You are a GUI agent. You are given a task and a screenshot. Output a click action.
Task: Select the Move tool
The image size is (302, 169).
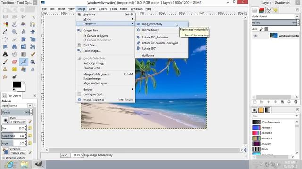[x=33, y=31]
